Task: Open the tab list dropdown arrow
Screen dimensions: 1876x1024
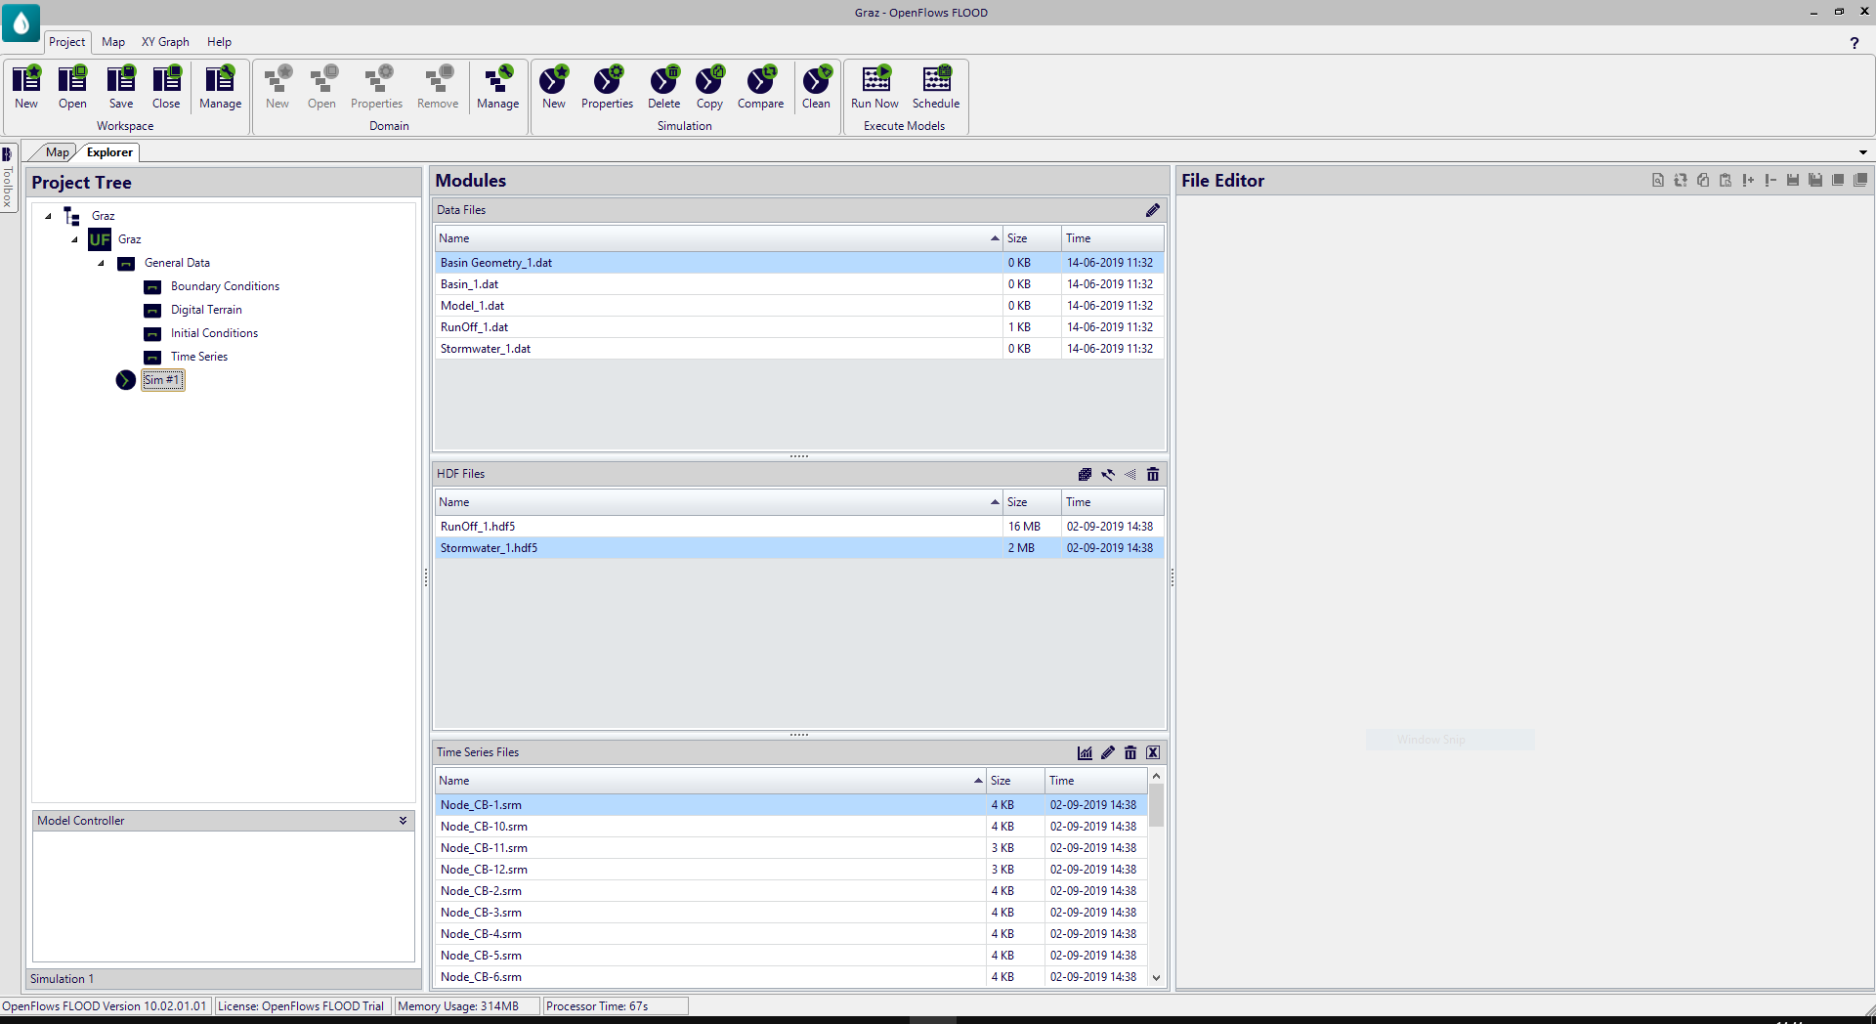Action: pos(1863,152)
